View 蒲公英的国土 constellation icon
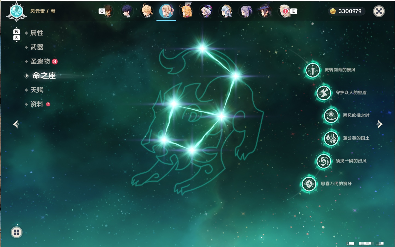This screenshot has width=395, height=247. (331, 138)
